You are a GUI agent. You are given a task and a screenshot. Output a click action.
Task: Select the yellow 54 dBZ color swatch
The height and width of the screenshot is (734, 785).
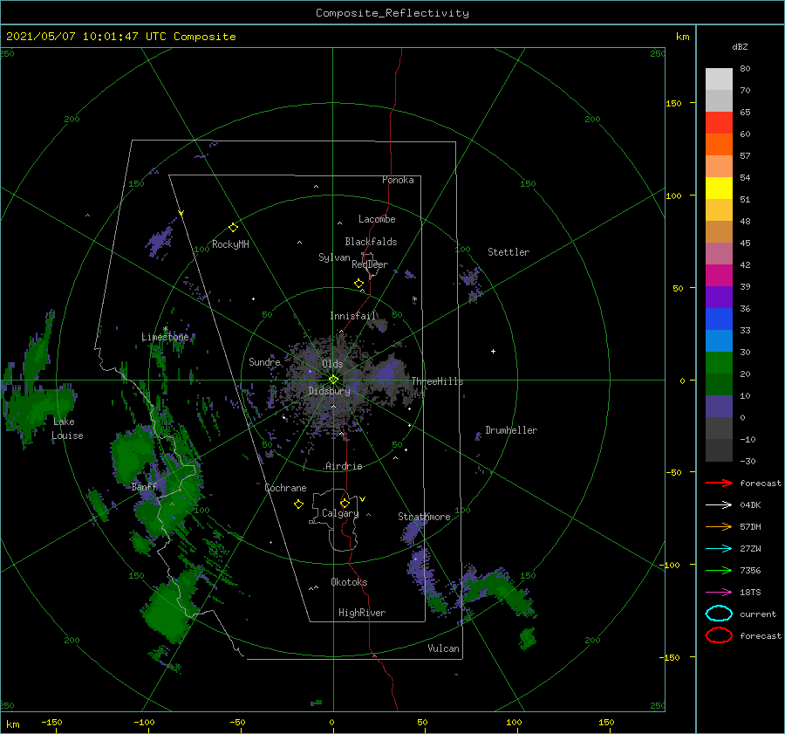(719, 189)
